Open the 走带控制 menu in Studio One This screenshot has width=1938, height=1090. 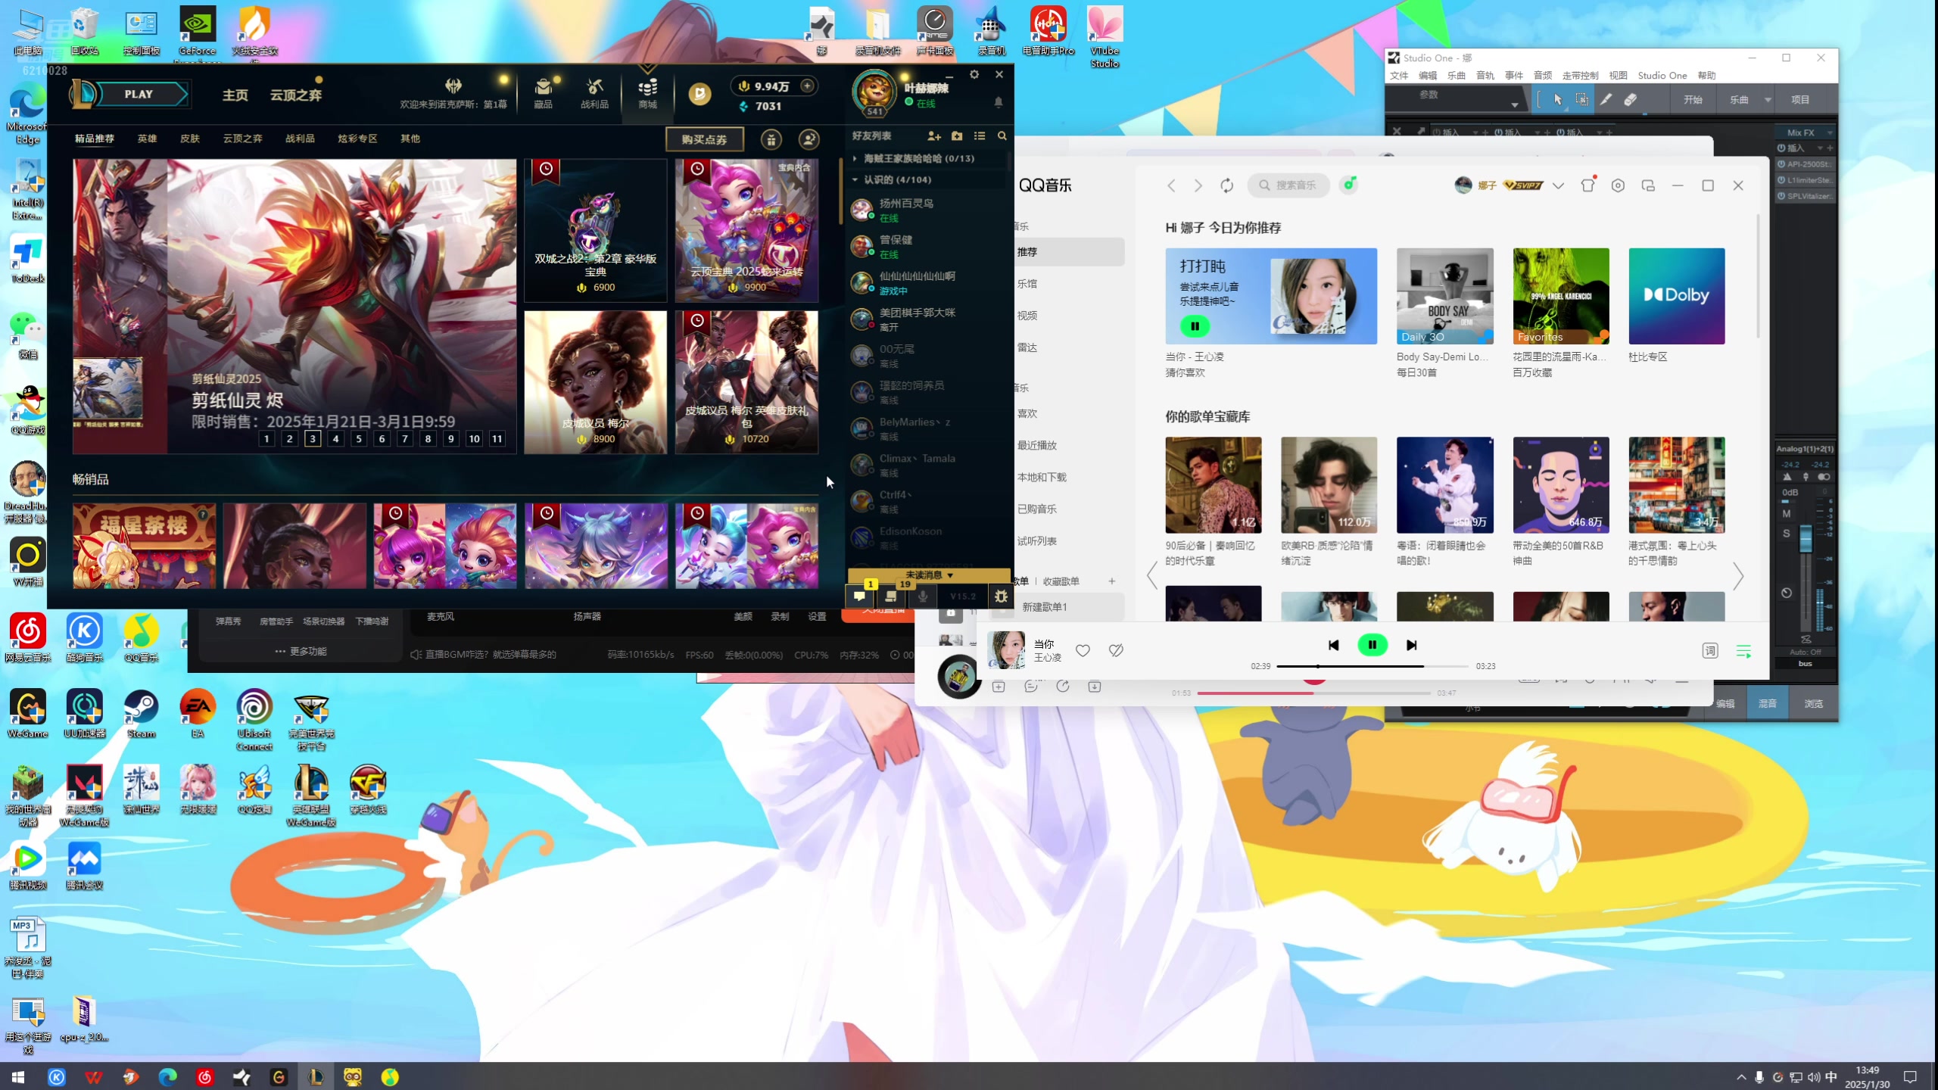coord(1580,76)
